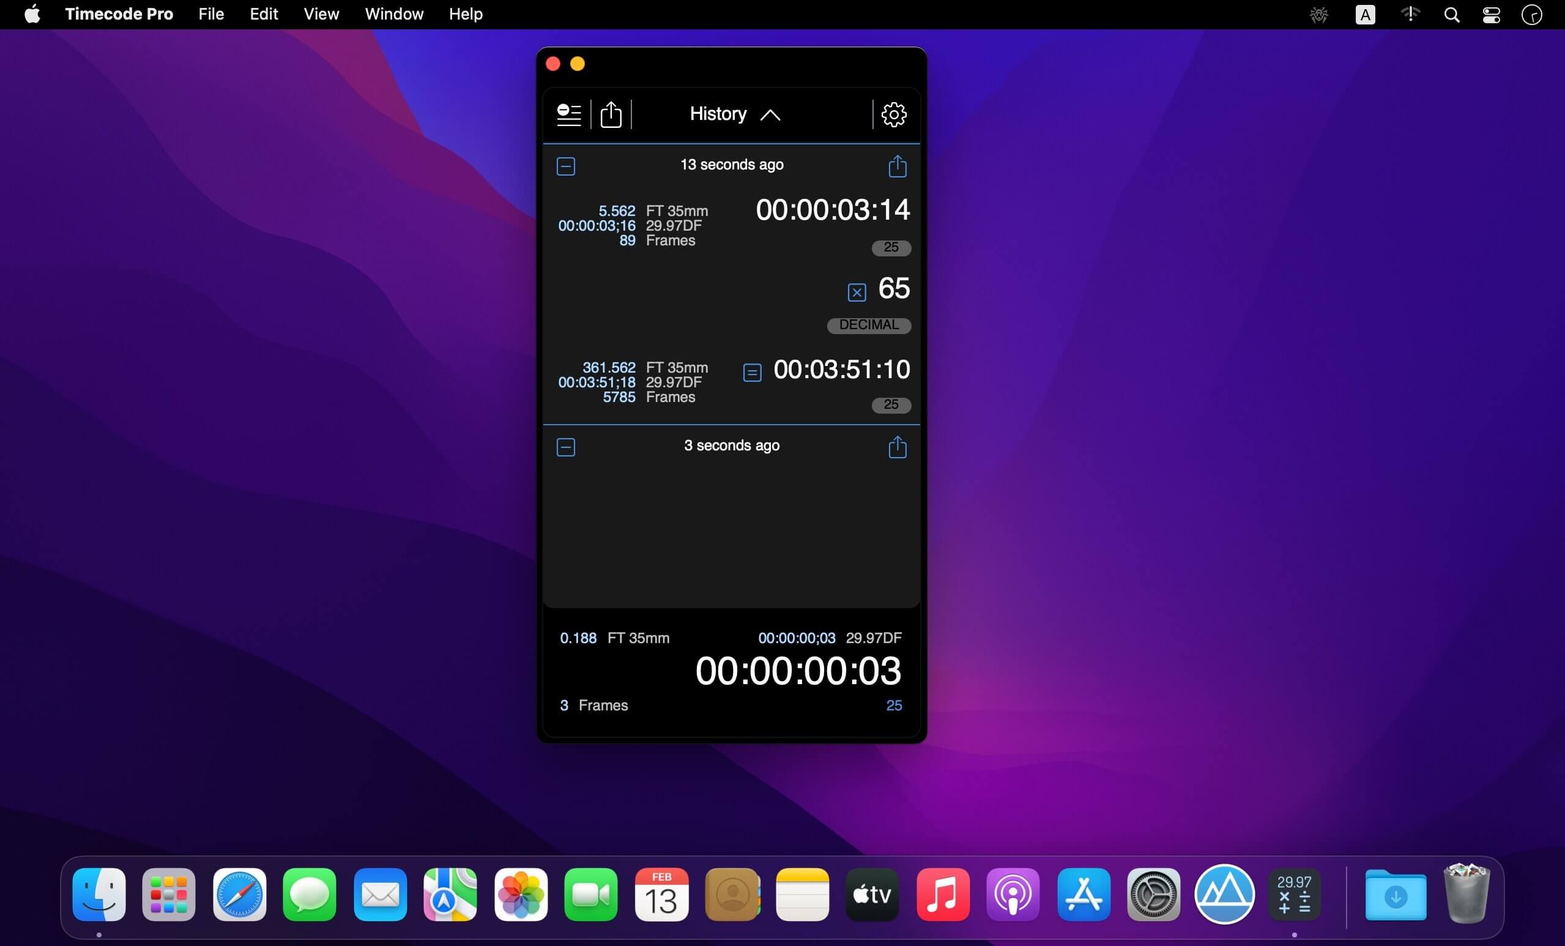Viewport: 1565px width, 946px height.
Task: Click the DECIMAL badge under 65
Action: coord(869,326)
